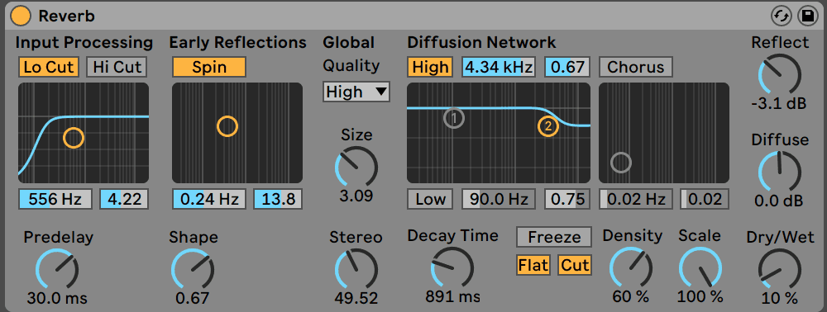Click the Stereo knob
The height and width of the screenshot is (312, 827).
(x=356, y=270)
